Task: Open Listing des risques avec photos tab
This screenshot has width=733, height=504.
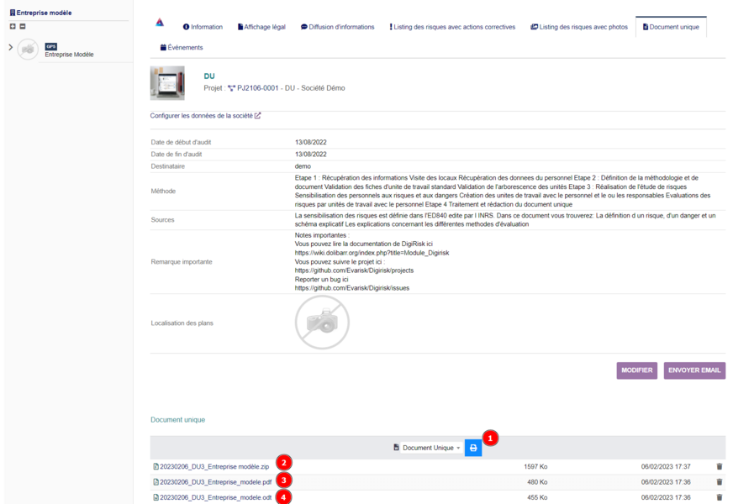Action: click(x=579, y=27)
